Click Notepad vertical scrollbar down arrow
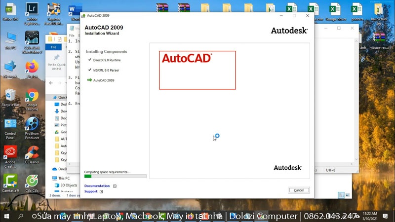395x222 pixels. [x=356, y=159]
